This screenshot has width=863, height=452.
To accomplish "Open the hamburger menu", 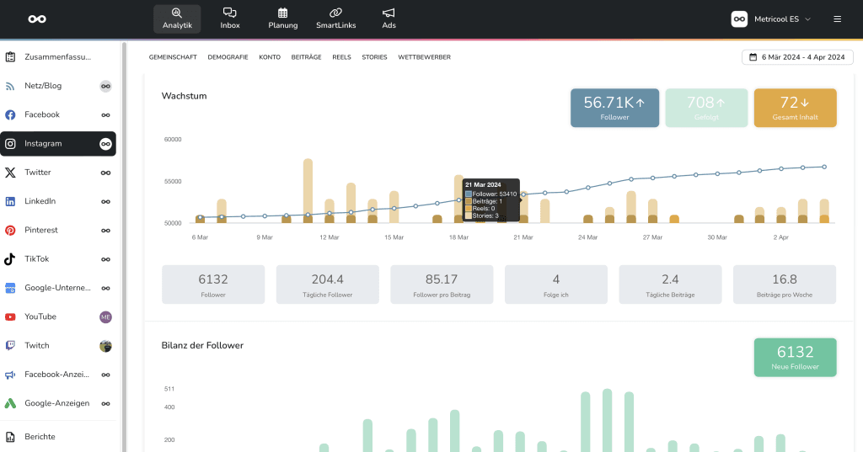I will point(837,19).
